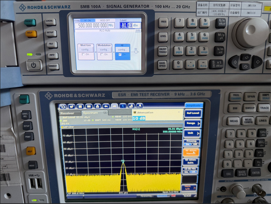Set 10 dB Min to On
This screenshot has height=204, width=271.
pos(186,172)
